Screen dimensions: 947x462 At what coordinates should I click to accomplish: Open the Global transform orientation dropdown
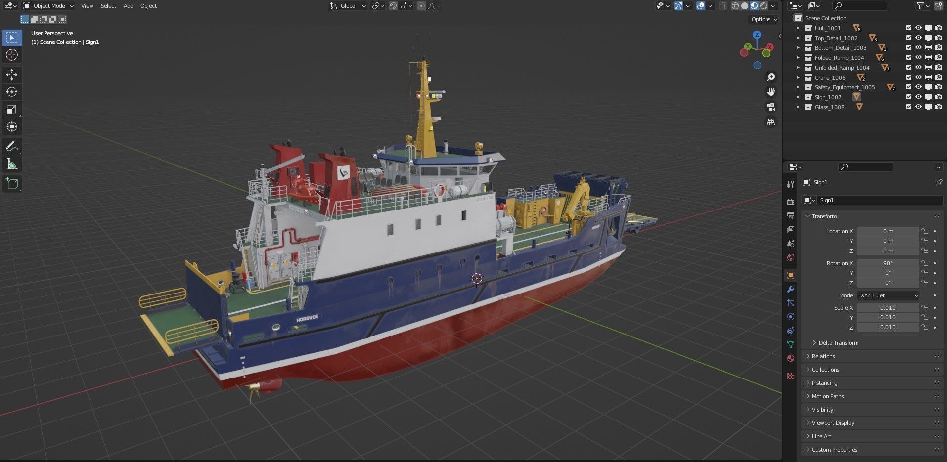[348, 6]
